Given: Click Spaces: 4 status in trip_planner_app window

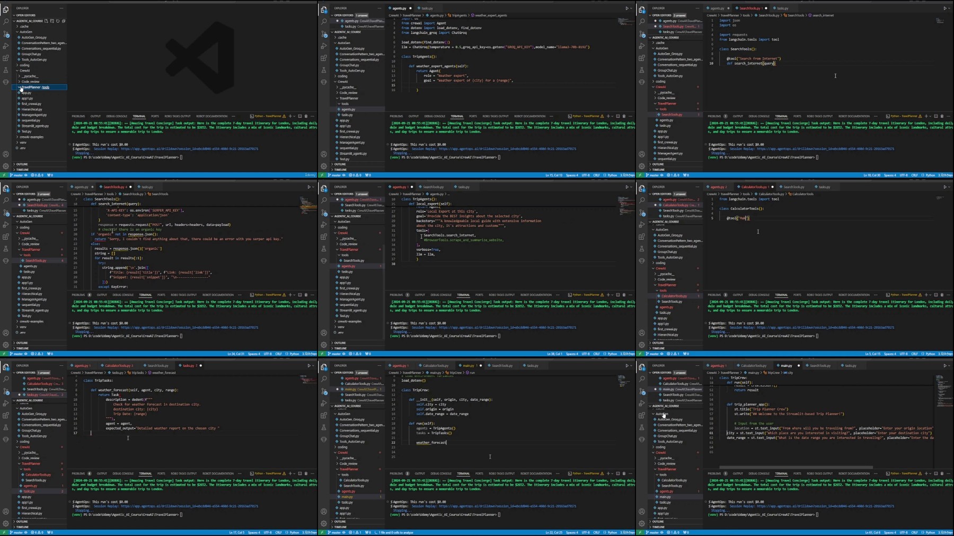Looking at the screenshot, I should pos(890,532).
